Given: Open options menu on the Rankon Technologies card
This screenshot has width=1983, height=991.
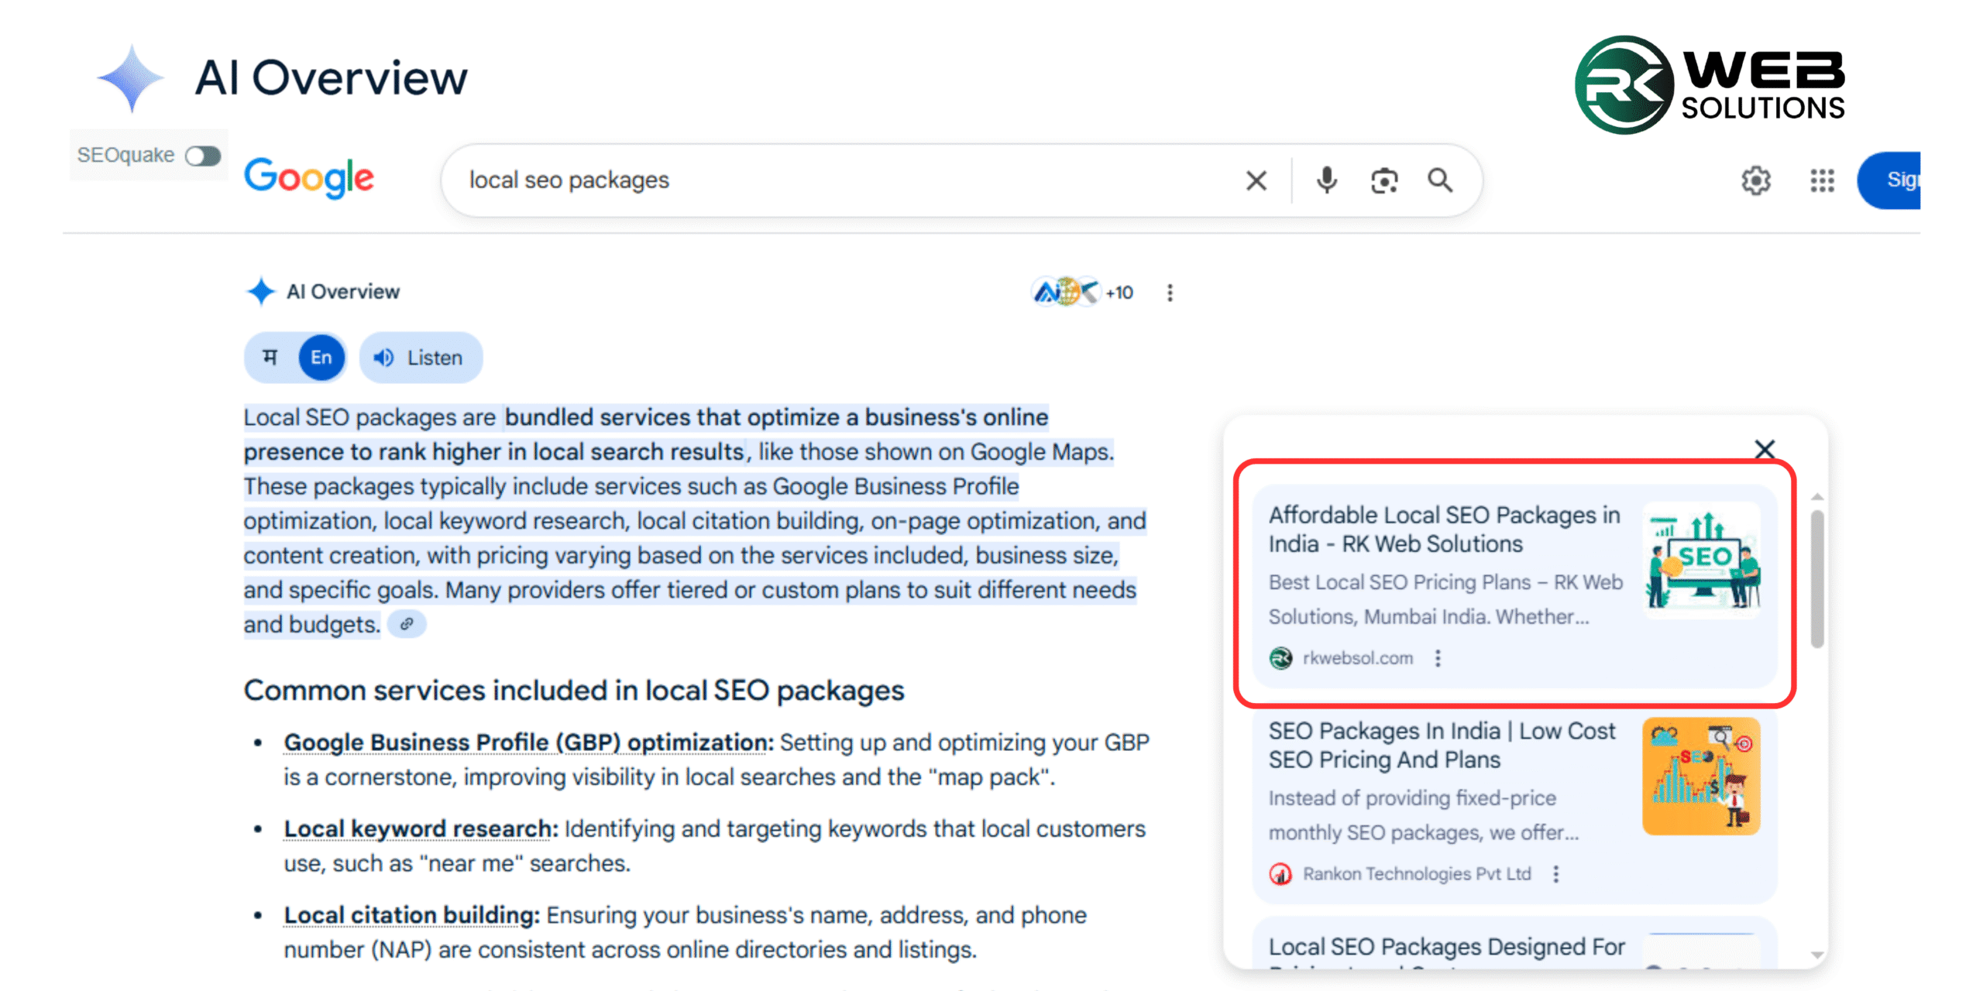Looking at the screenshot, I should click(x=1555, y=873).
